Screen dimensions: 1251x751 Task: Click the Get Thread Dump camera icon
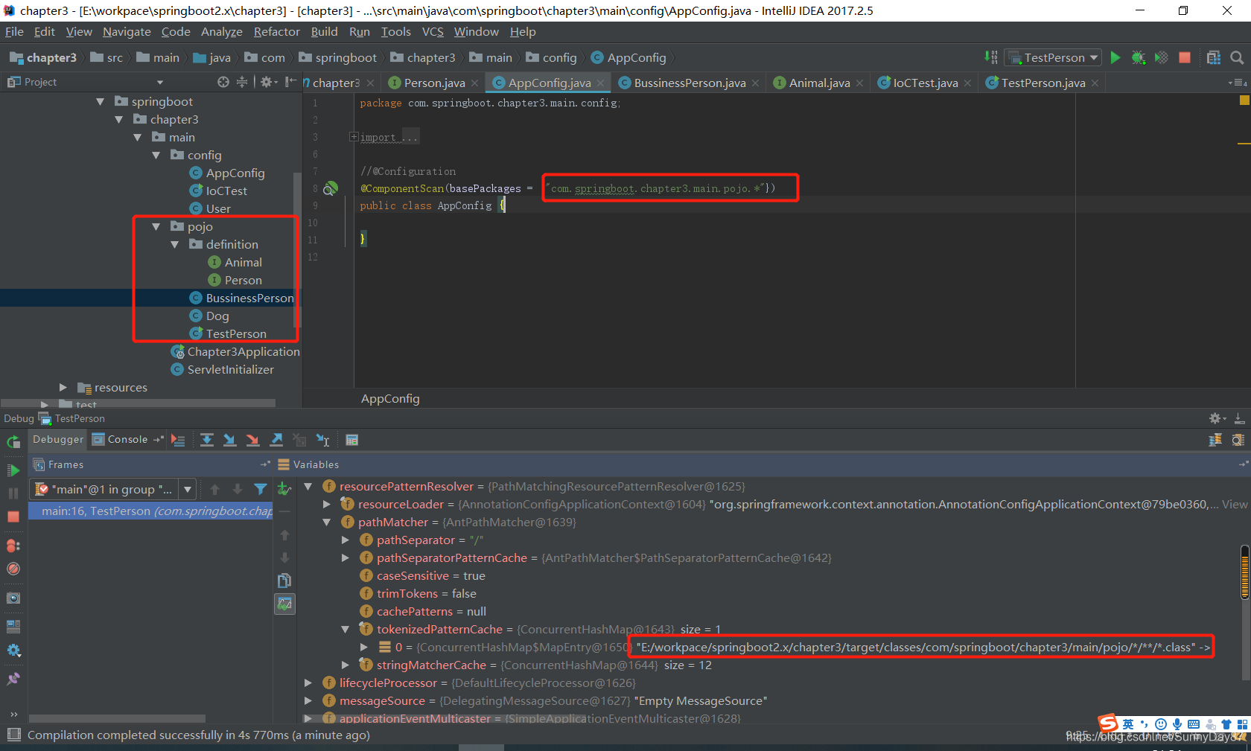point(13,598)
